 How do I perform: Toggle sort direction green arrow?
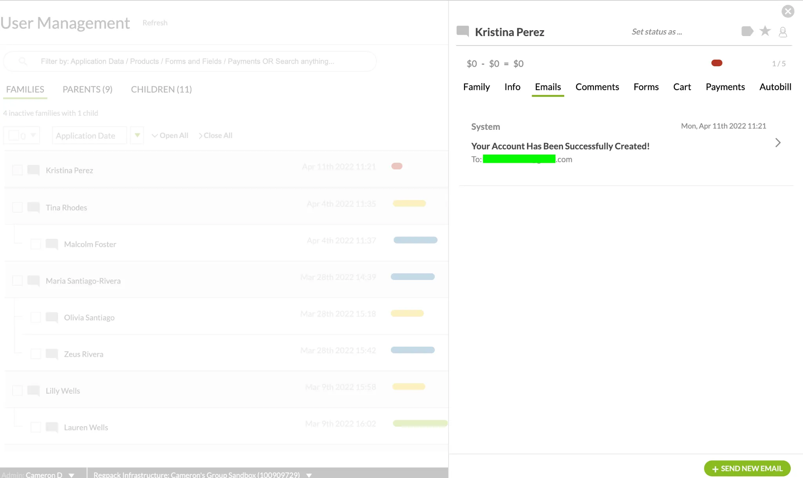[x=137, y=135]
